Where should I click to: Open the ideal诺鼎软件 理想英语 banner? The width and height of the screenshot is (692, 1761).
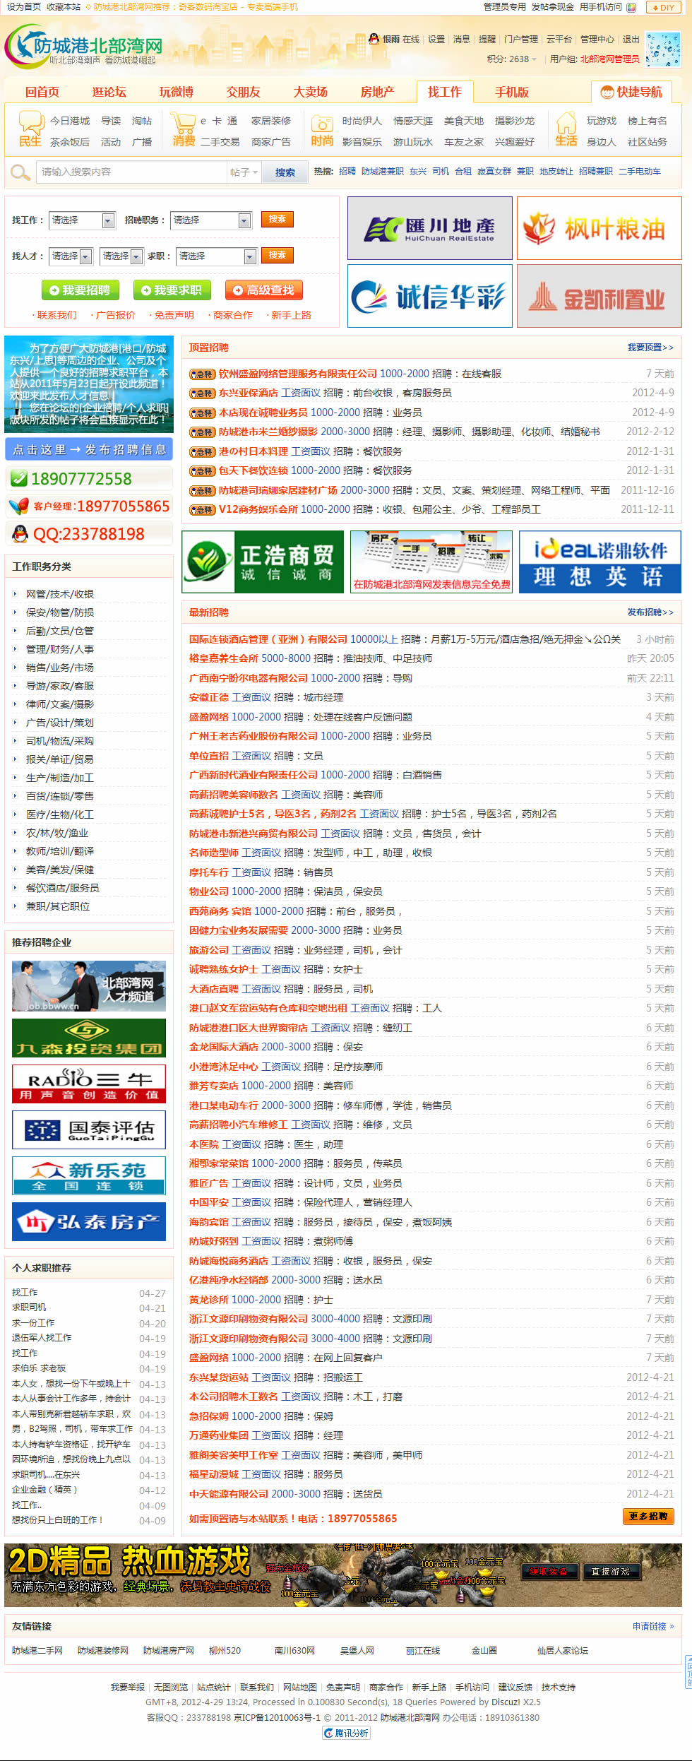[600, 562]
